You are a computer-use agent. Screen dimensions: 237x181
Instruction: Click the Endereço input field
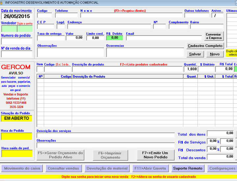(x=109, y=27)
